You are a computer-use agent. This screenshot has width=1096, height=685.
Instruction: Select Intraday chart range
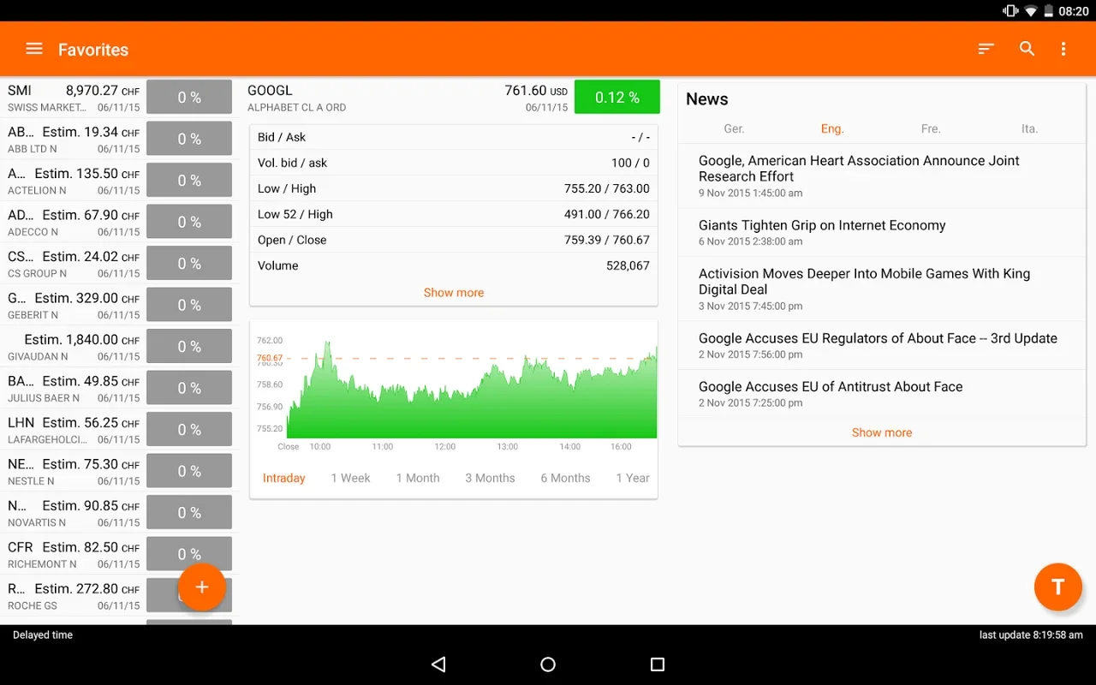click(284, 478)
